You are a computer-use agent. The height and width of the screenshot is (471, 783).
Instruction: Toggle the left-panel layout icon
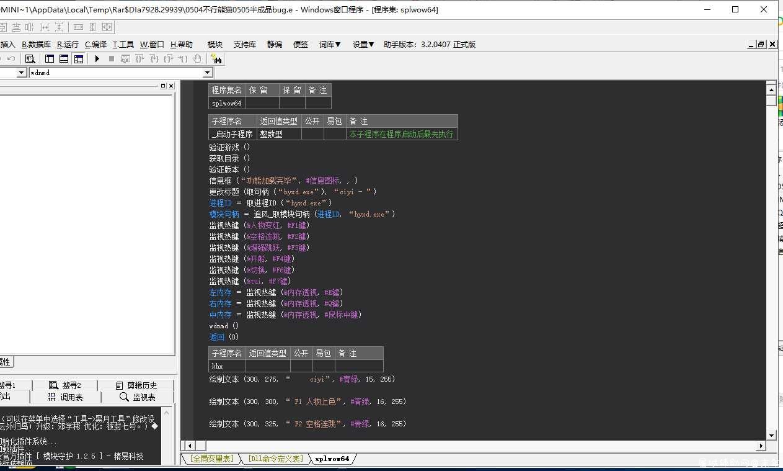tap(50, 59)
